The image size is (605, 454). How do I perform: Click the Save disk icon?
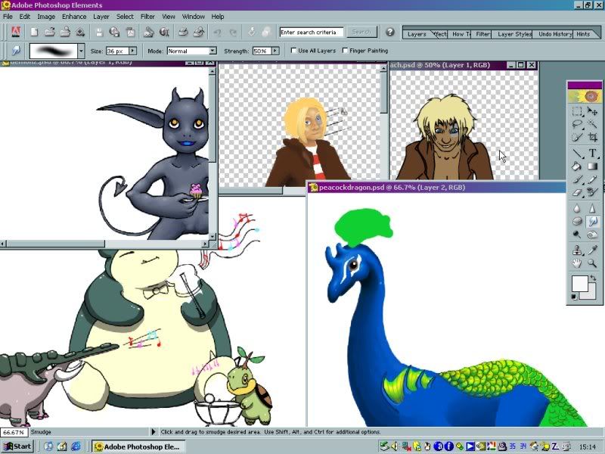tap(99, 32)
